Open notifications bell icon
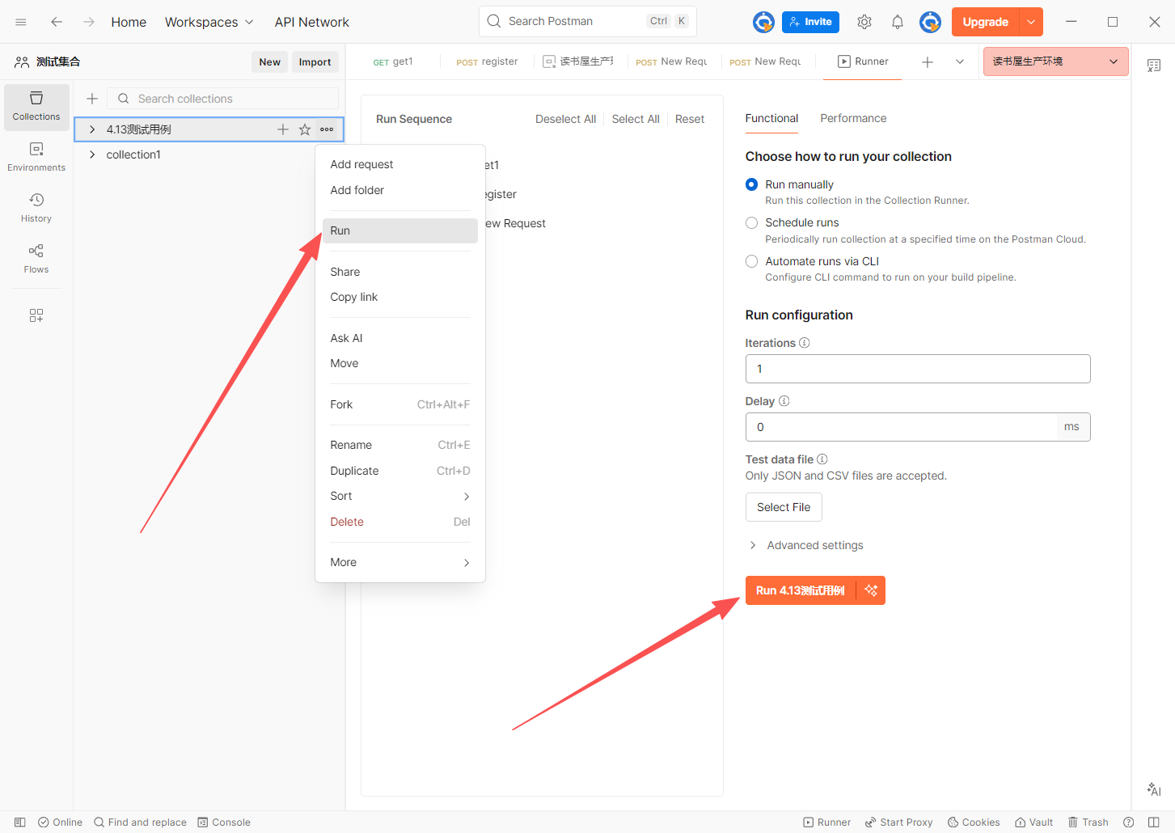 [x=898, y=22]
